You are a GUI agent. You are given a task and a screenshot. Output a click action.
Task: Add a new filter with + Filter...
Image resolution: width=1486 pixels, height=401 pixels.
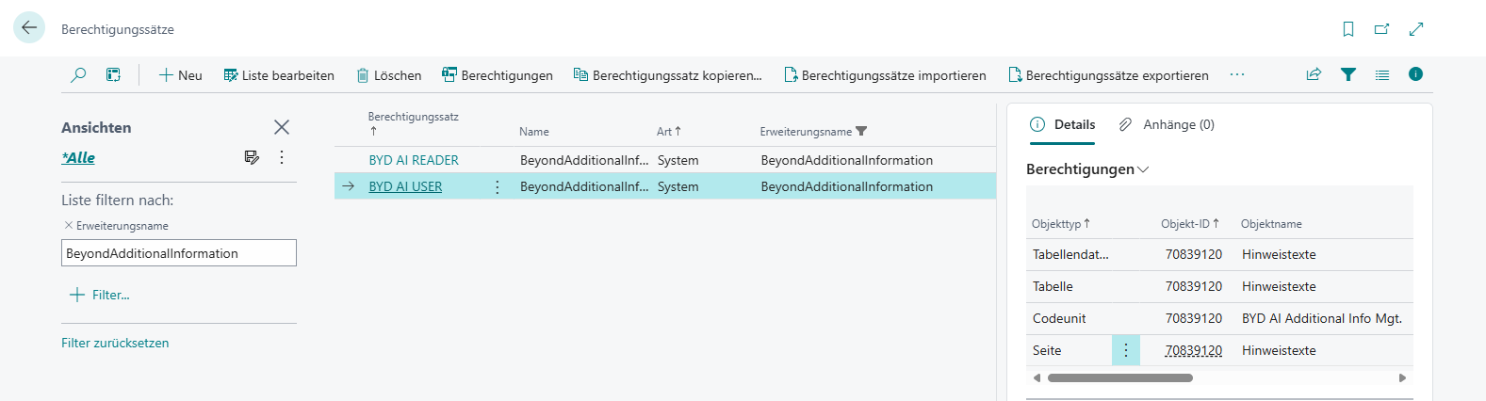coord(100,295)
